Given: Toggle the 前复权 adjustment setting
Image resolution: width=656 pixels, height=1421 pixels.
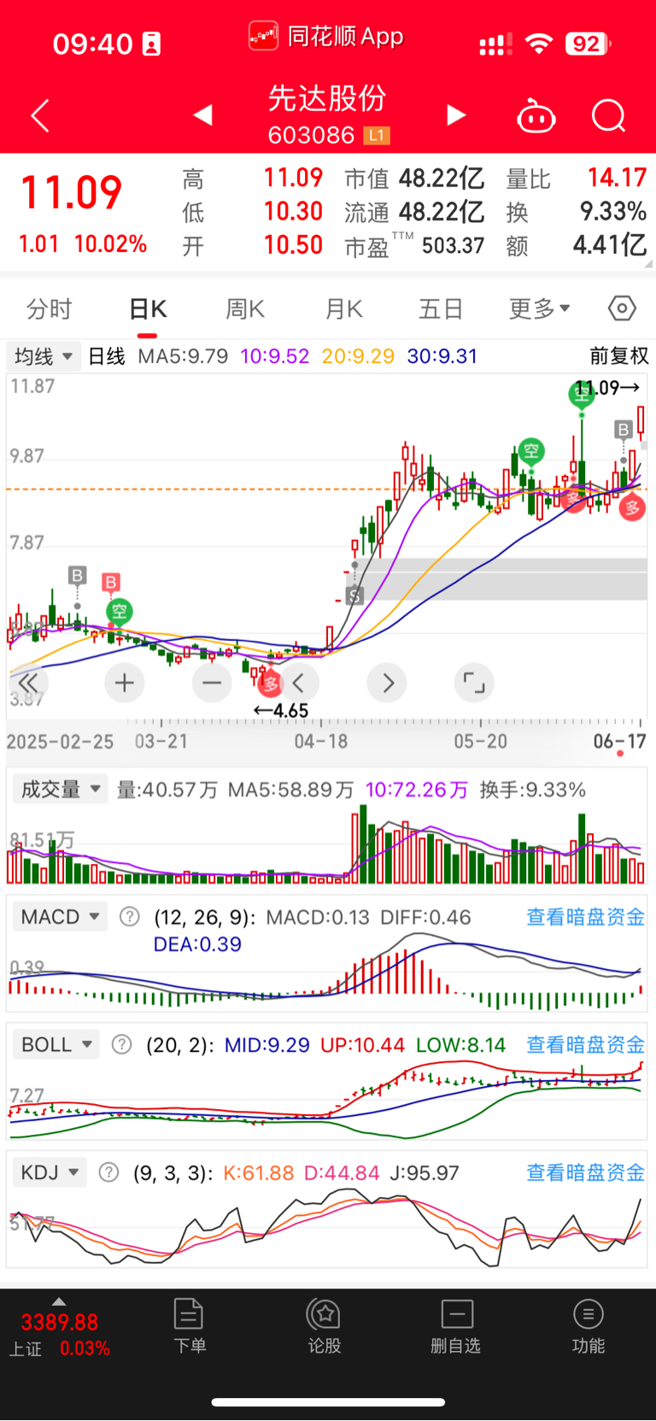Looking at the screenshot, I should 619,356.
